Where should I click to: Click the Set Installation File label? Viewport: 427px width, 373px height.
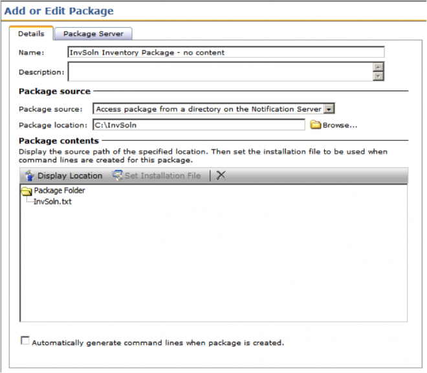(x=162, y=175)
